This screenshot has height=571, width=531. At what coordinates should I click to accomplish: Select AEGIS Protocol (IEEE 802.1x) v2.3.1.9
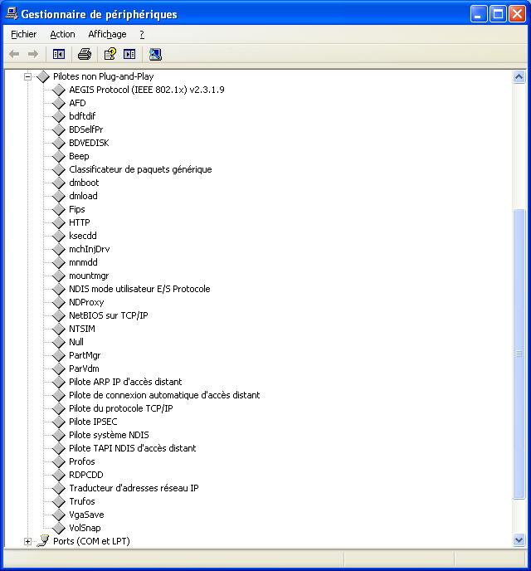147,90
